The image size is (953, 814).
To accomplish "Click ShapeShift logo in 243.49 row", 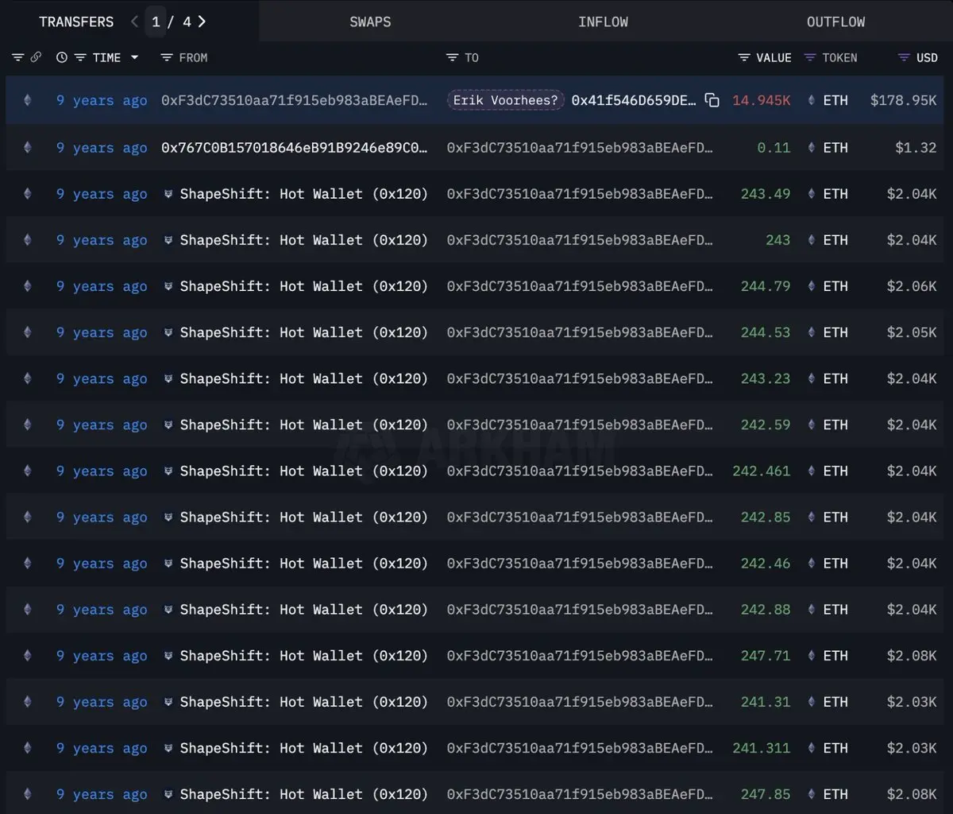I will (x=168, y=194).
